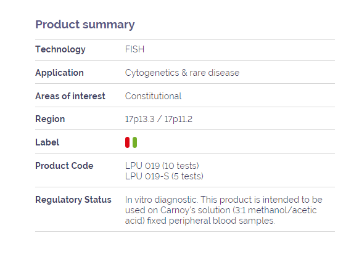
Task: Click the Areas of interest label
Action: point(70,96)
